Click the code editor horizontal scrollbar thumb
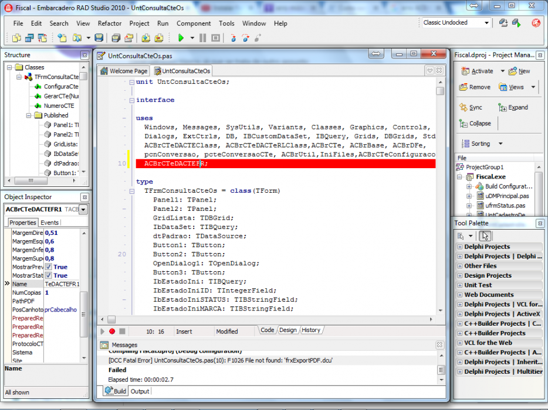This screenshot has height=410, width=548. pyautogui.click(x=111, y=320)
